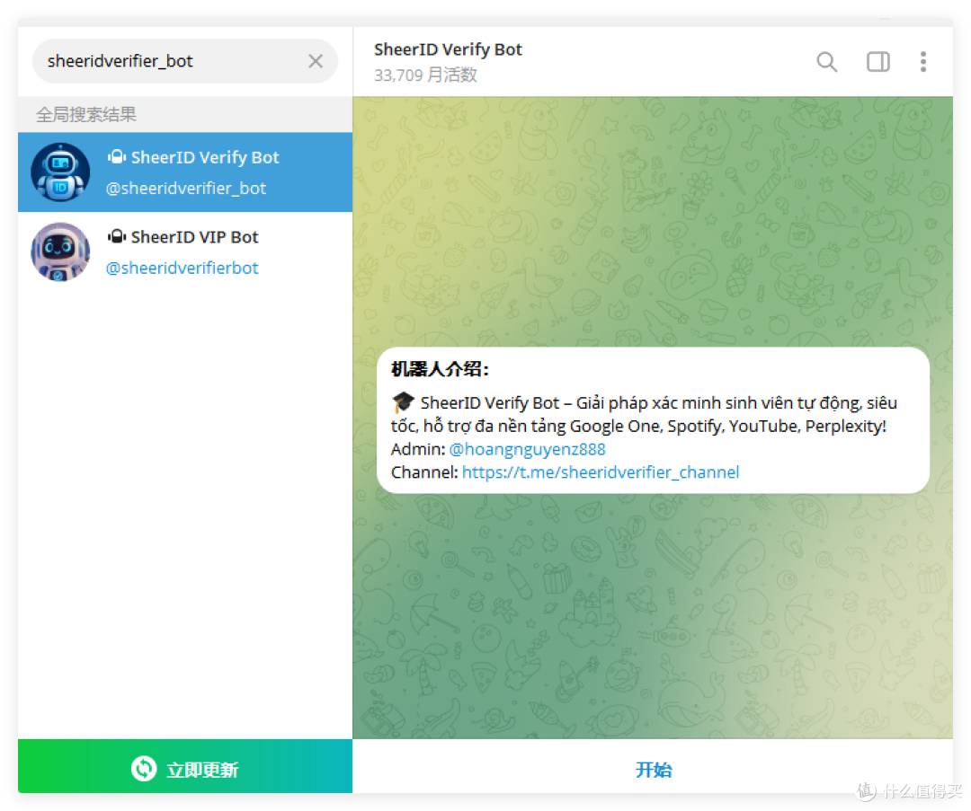The image size is (971, 811).
Task: Clear the search field with the X icon
Action: pyautogui.click(x=316, y=61)
